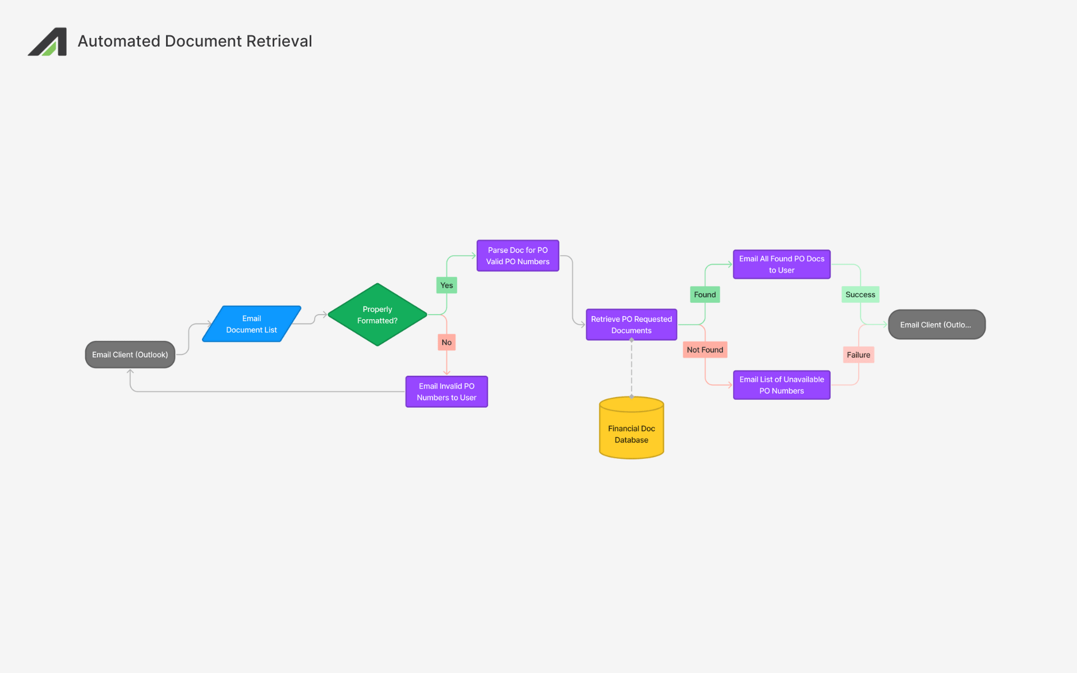The image size is (1077, 673).
Task: Click the Failure edge label
Action: tap(858, 354)
